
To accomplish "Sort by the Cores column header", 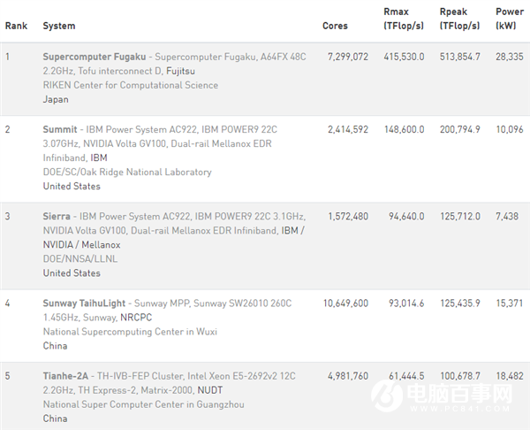I will 335,26.
